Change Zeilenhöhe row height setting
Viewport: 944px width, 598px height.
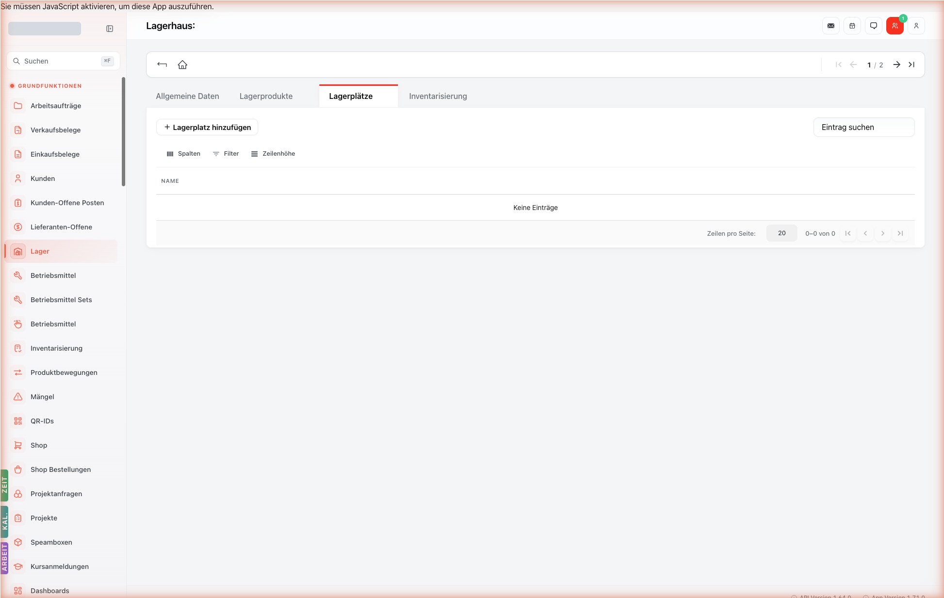click(273, 154)
